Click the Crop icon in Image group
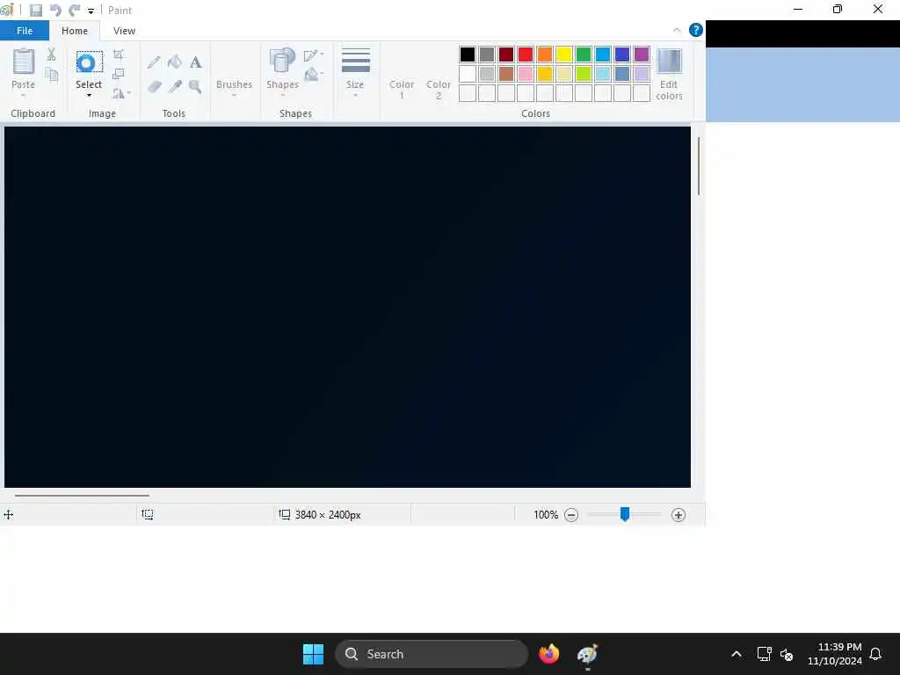Screen dimensions: 900x675 click(x=119, y=54)
